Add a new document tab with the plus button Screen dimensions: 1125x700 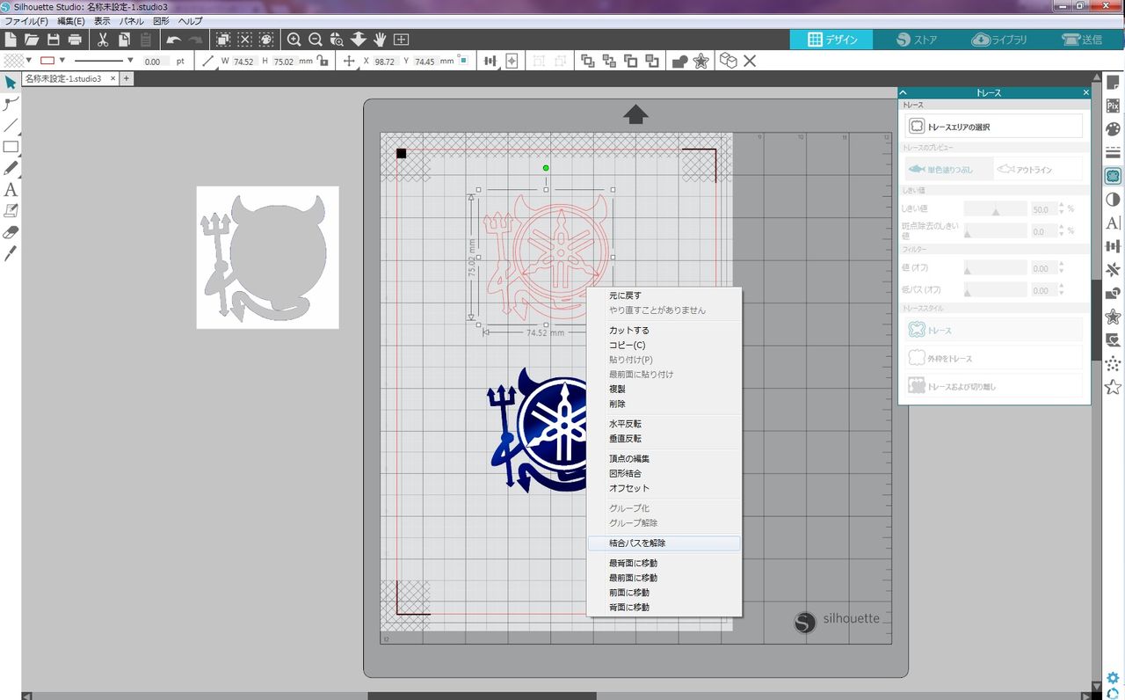127,78
